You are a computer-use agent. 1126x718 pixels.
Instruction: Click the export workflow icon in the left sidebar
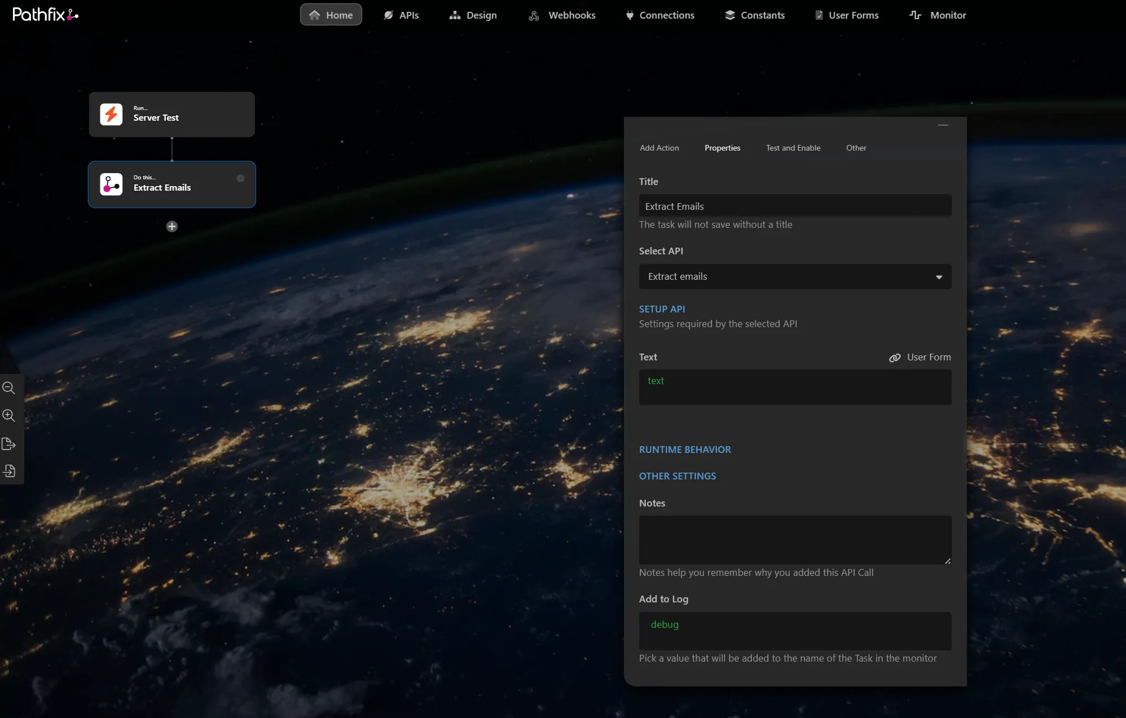tap(8, 444)
